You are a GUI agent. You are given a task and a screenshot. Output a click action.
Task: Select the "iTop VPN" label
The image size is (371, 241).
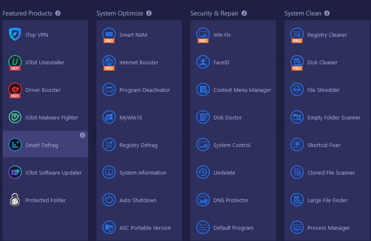click(37, 35)
